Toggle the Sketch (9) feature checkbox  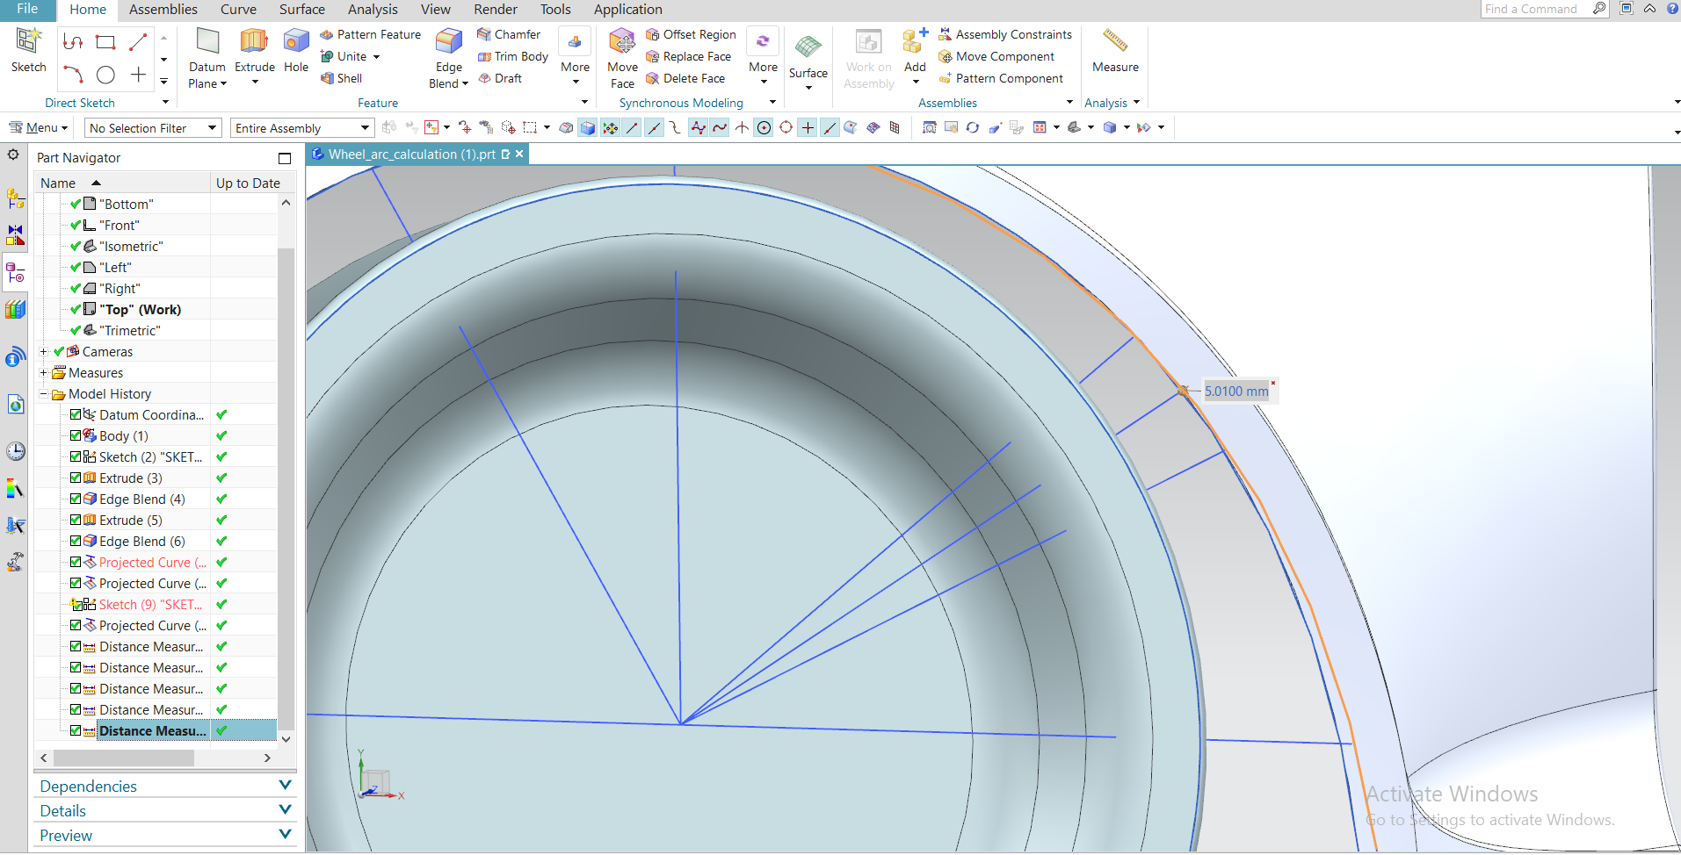coord(76,604)
